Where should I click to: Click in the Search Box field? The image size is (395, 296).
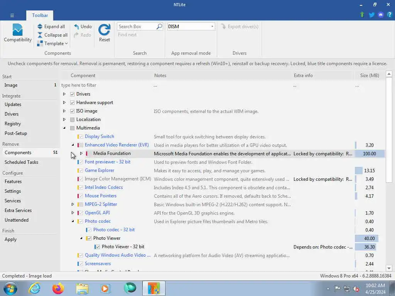137,27
